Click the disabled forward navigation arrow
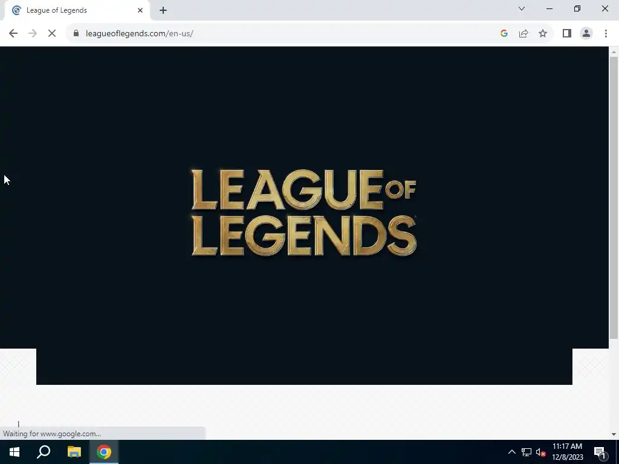Screen dimensions: 619x464 pos(33,34)
